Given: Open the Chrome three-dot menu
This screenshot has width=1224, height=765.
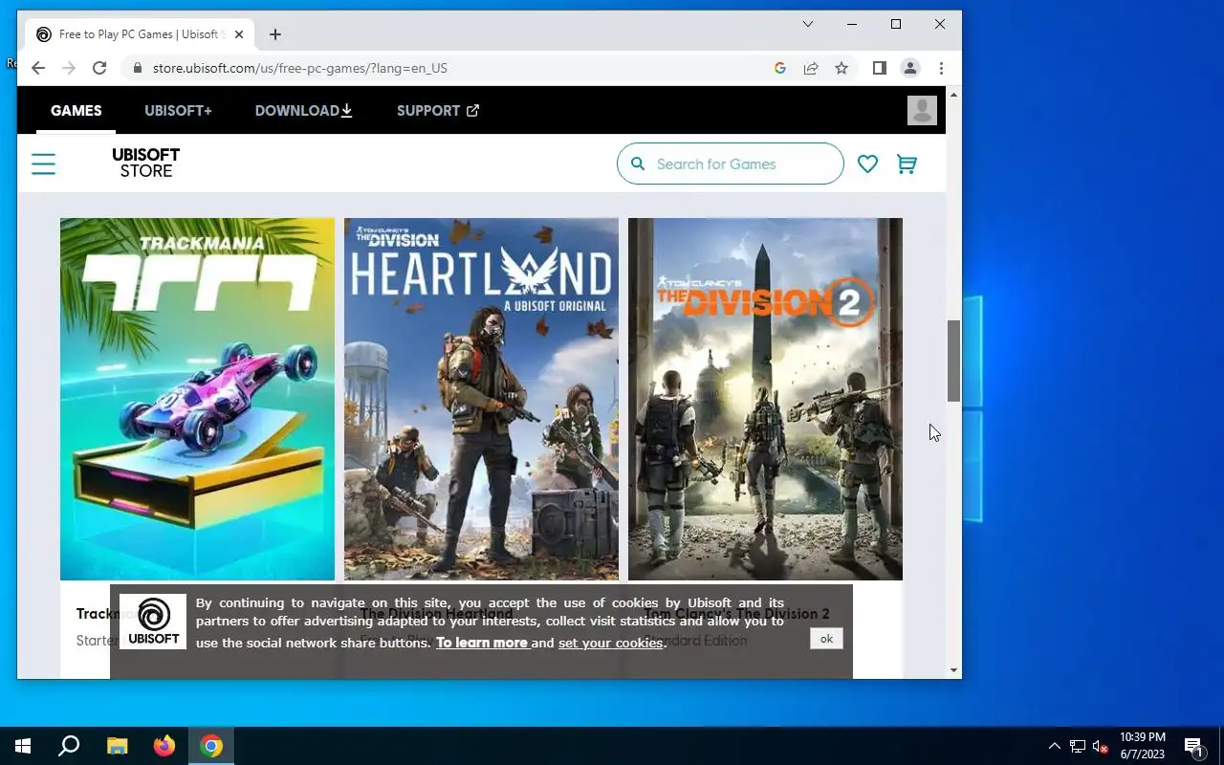Looking at the screenshot, I should [x=941, y=68].
